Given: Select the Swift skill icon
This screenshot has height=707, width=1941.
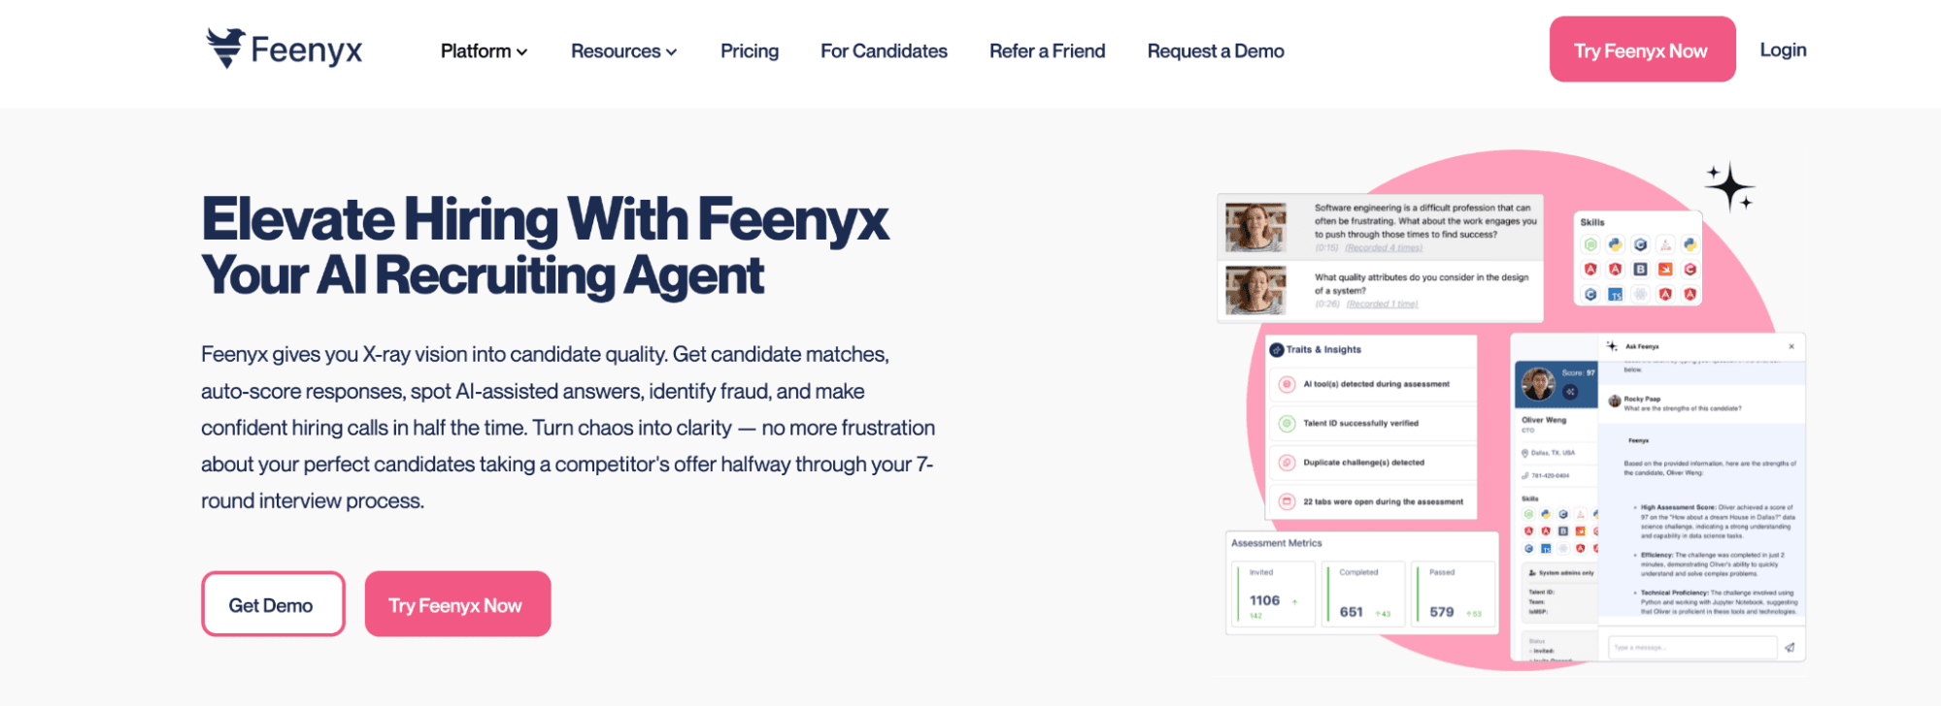Looking at the screenshot, I should tap(1665, 270).
